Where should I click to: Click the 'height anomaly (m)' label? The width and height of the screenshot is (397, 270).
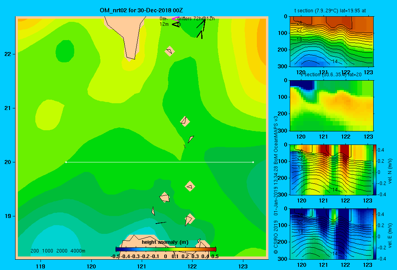coord(165,242)
